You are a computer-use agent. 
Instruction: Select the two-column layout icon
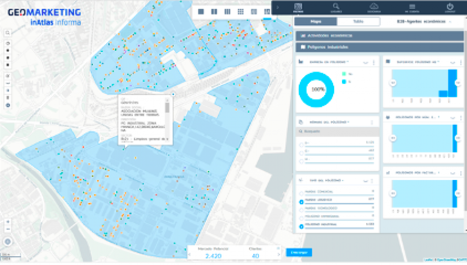214,11
